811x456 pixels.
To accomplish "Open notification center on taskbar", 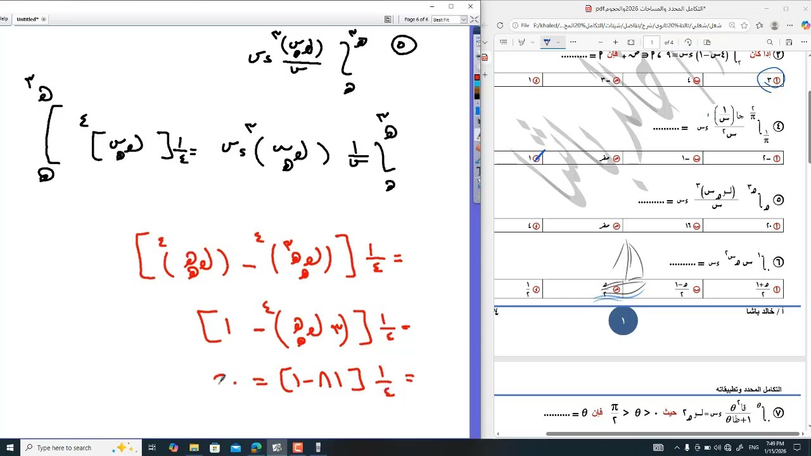I will click(x=798, y=448).
